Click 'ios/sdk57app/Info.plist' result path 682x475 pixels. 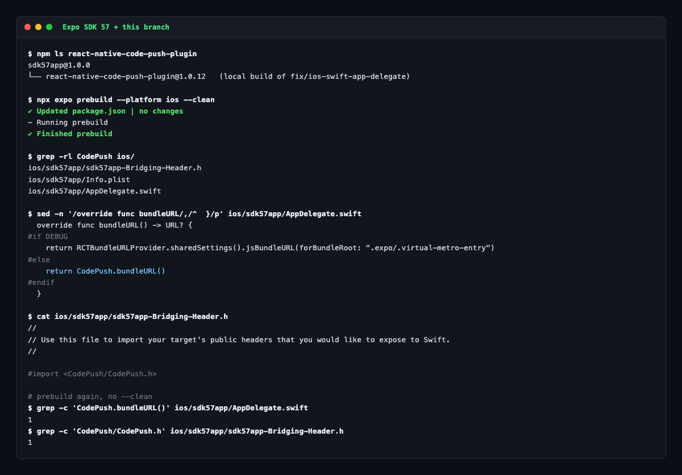(x=79, y=179)
